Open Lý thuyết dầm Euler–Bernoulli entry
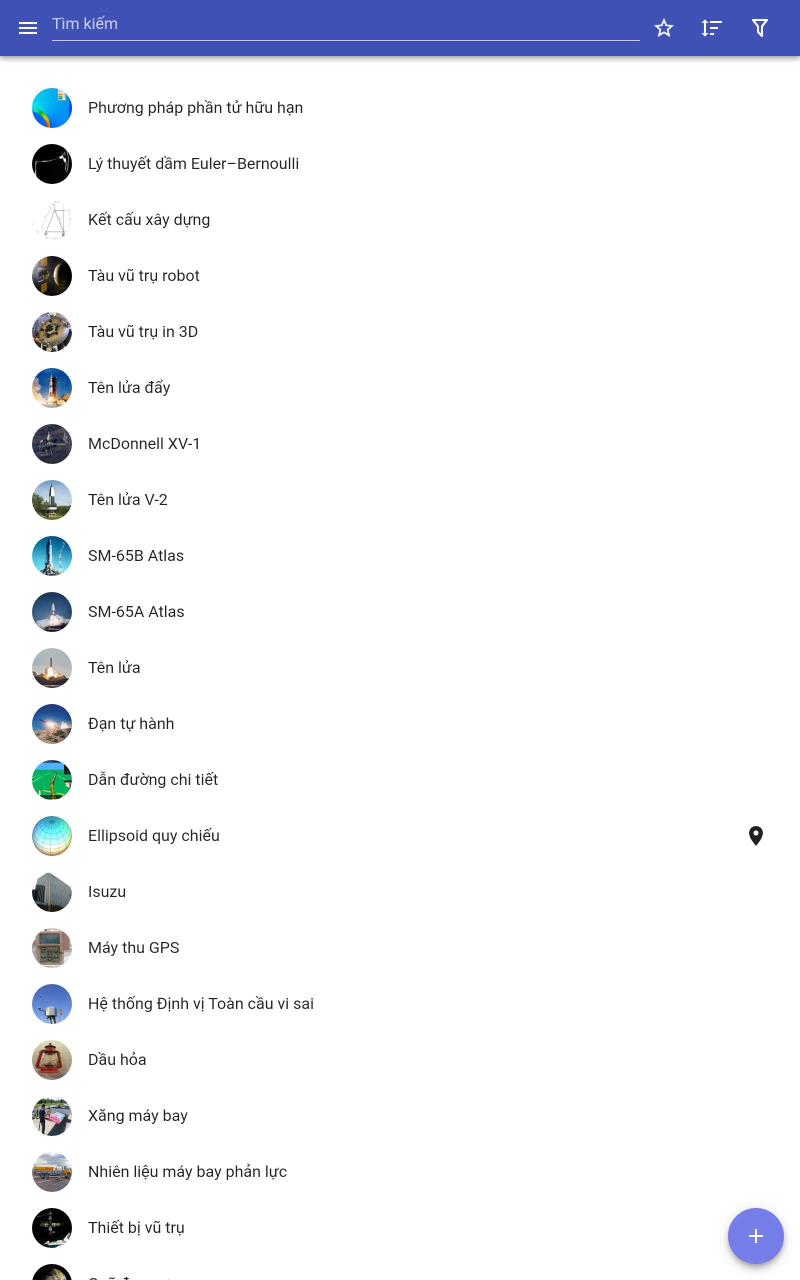800x1280 pixels. pos(400,164)
